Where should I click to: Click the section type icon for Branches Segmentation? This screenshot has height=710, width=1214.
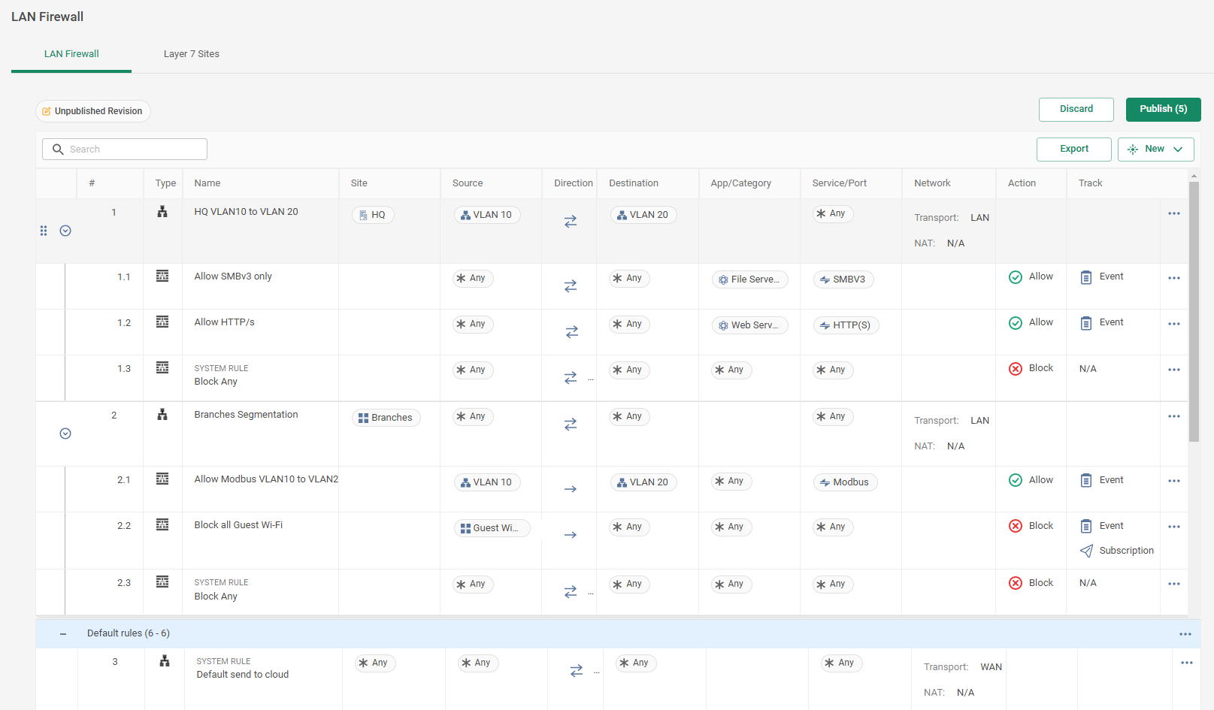[x=162, y=415]
